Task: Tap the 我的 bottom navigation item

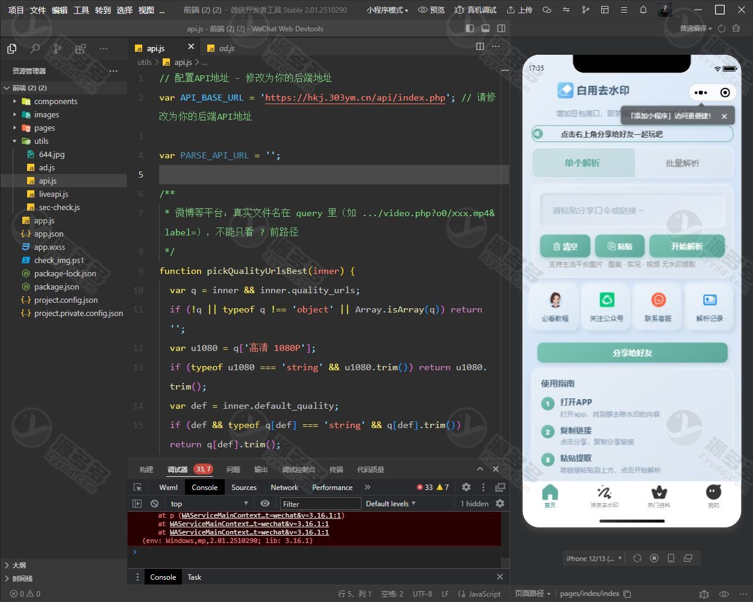Action: (714, 497)
